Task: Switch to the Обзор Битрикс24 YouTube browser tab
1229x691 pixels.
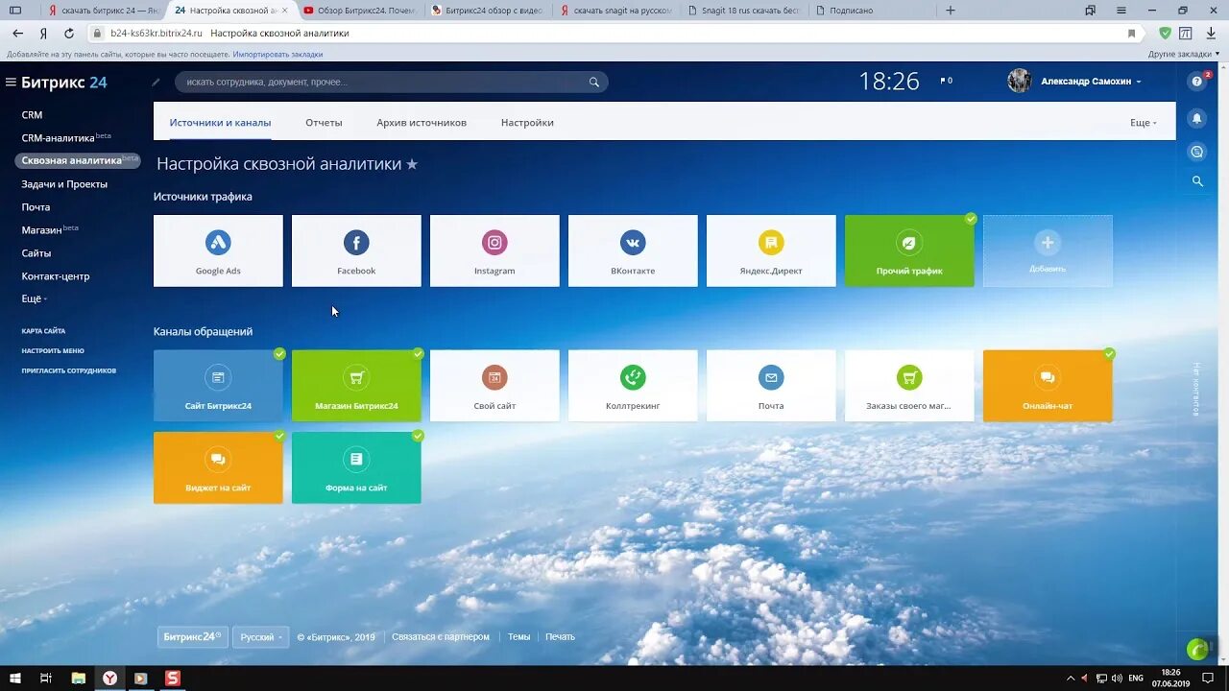Action: coord(358,11)
